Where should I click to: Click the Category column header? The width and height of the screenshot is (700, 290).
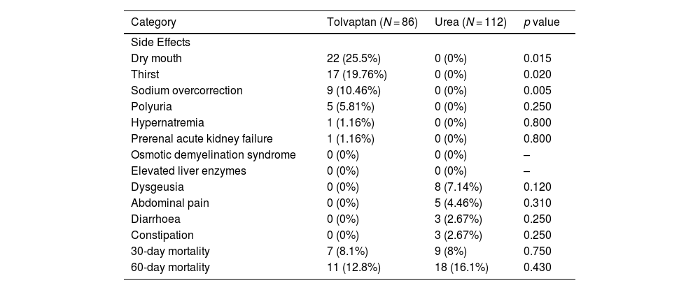coord(153,22)
